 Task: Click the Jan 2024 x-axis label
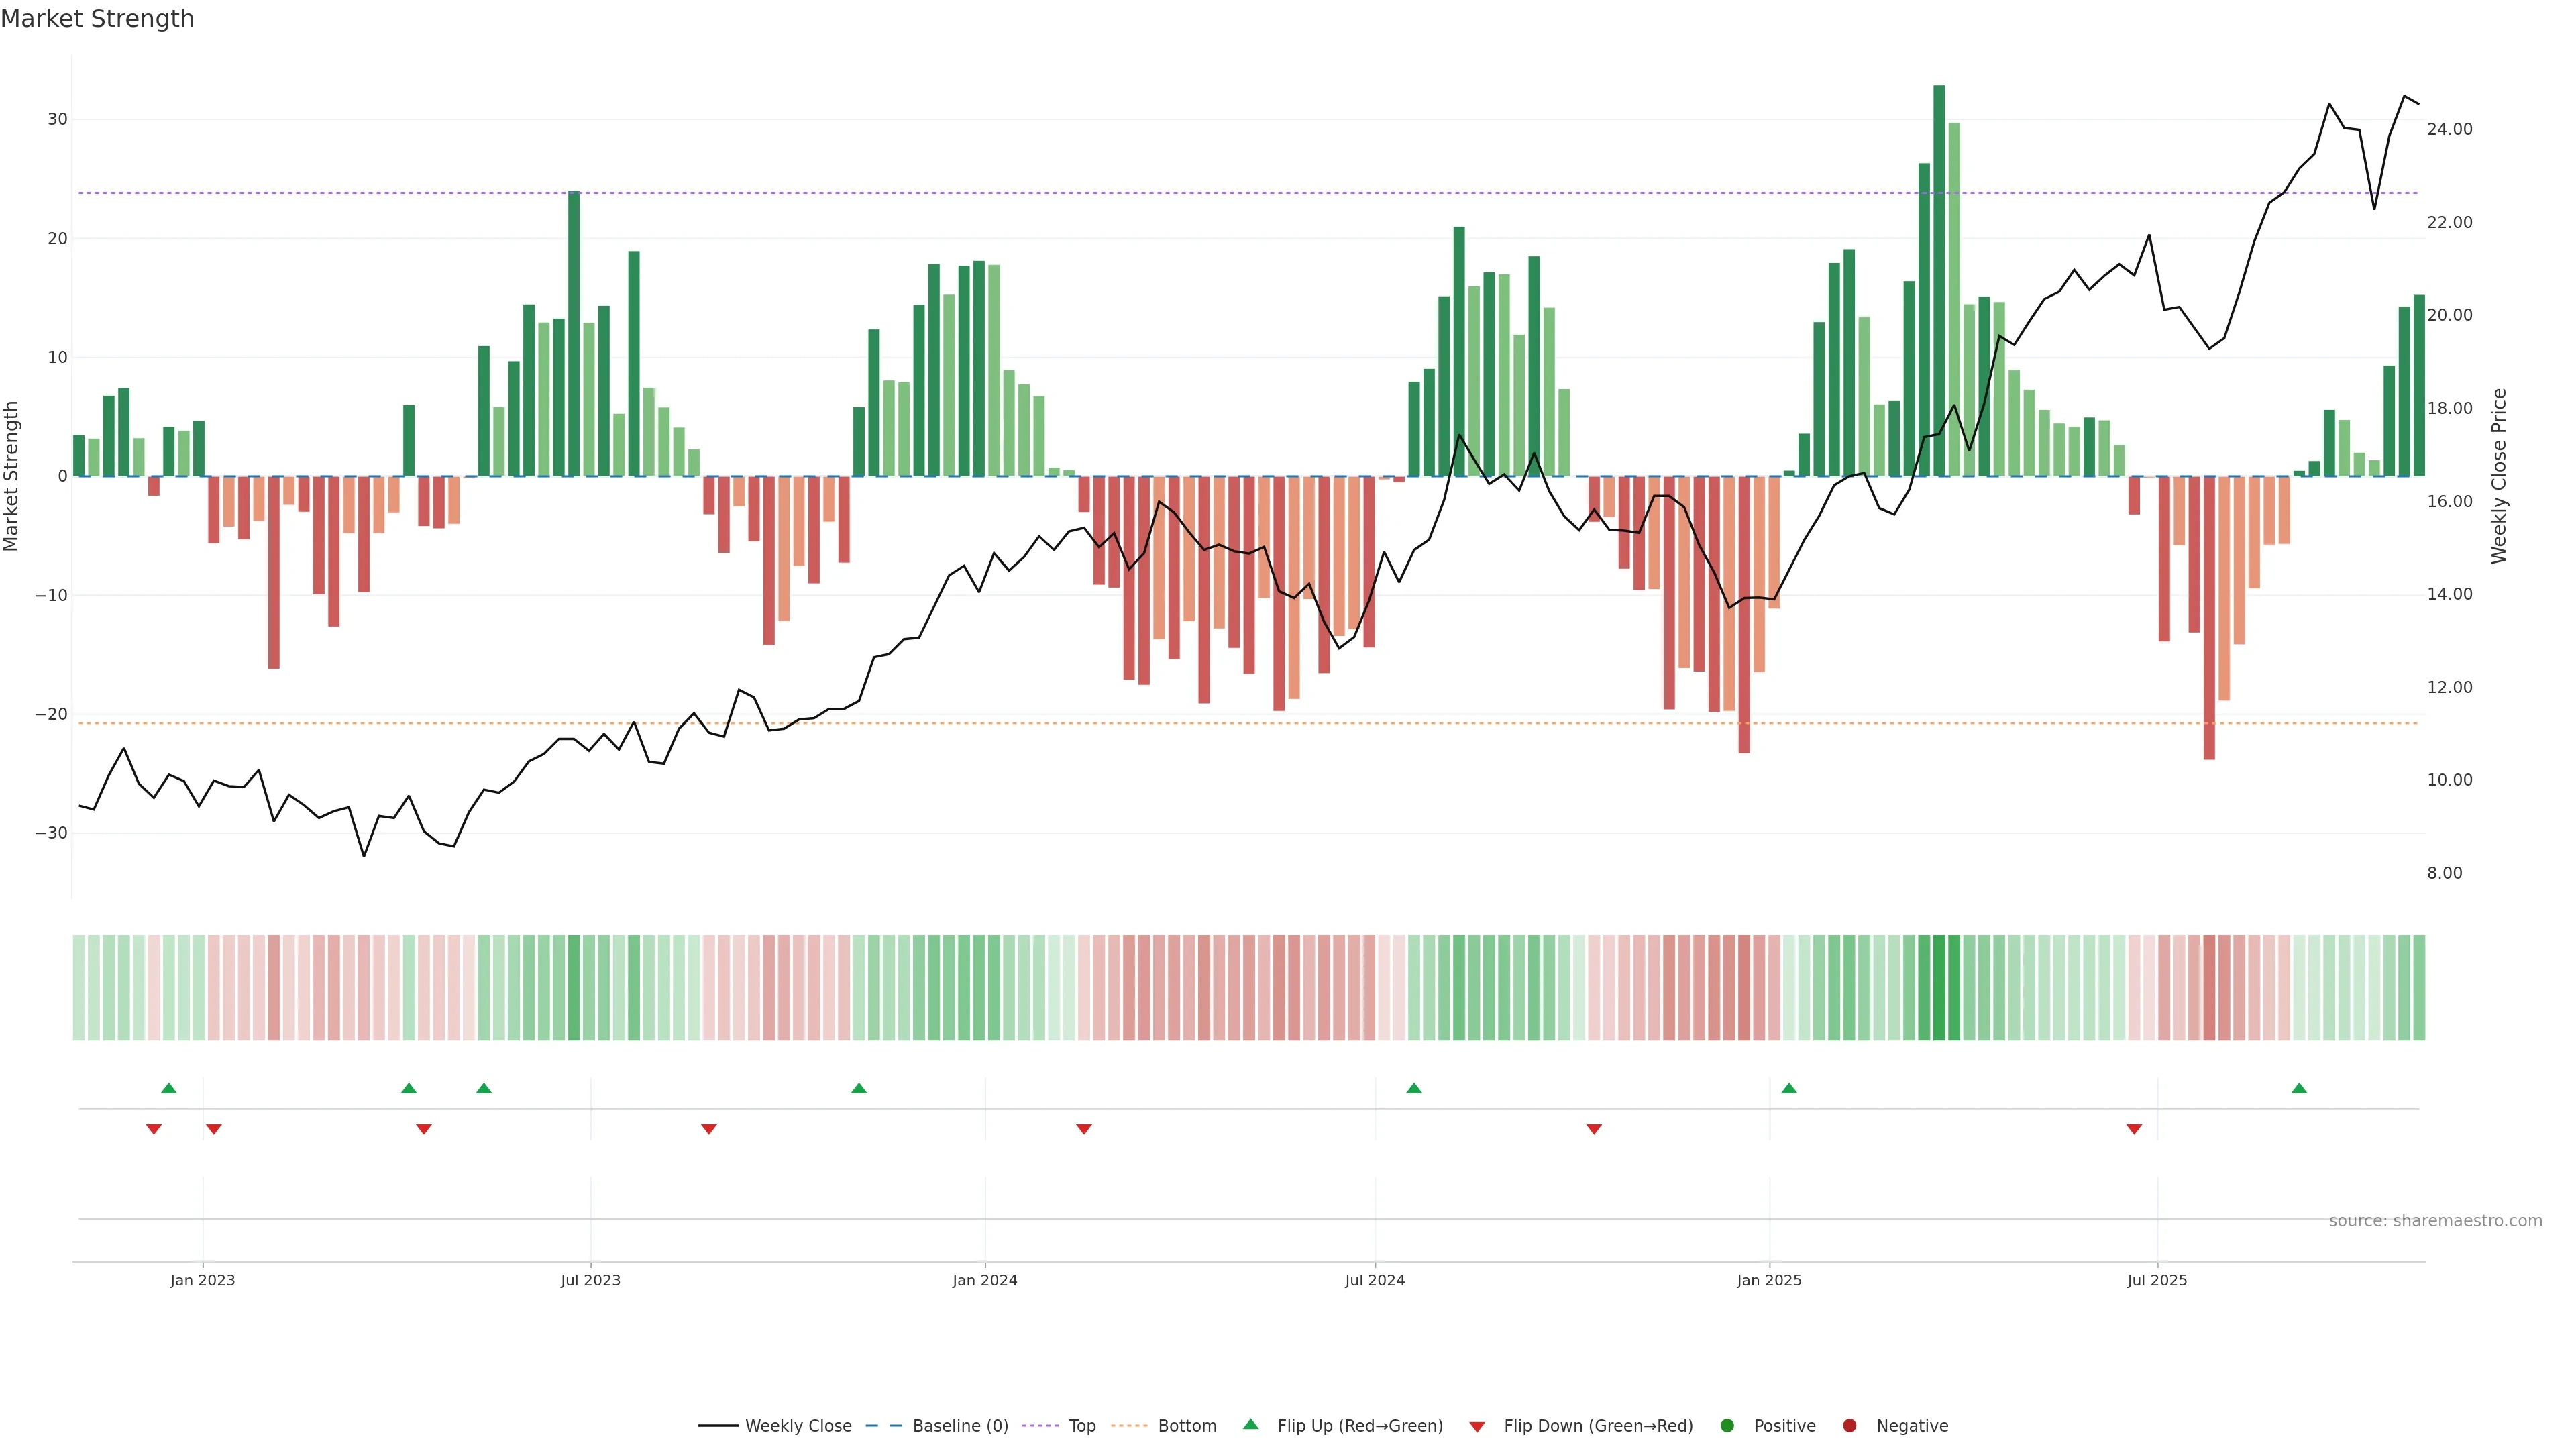click(984, 1280)
